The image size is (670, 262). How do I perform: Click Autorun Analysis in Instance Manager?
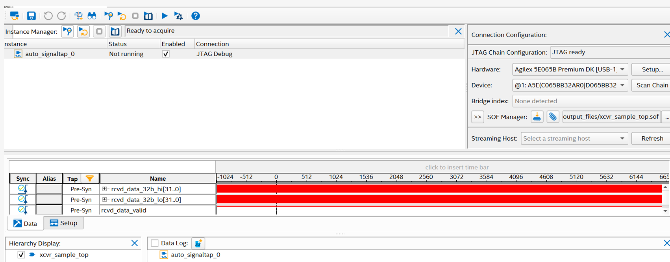pos(83,31)
